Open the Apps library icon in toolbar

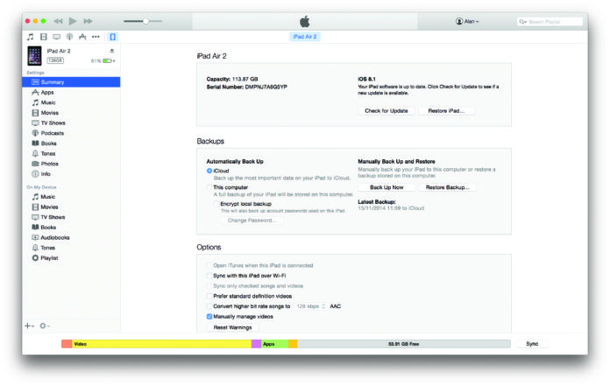click(82, 37)
